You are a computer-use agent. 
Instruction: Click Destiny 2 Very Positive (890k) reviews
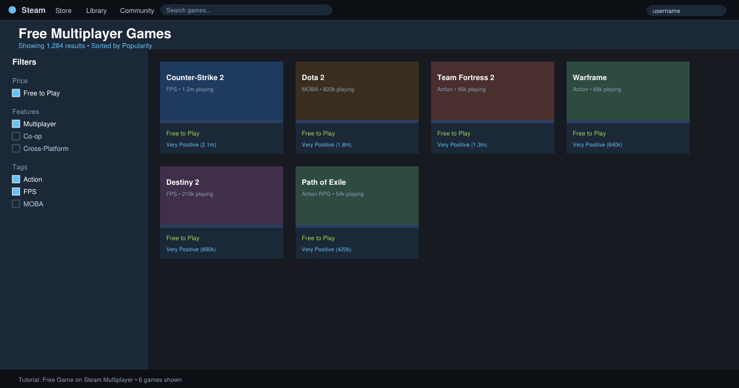(x=191, y=249)
